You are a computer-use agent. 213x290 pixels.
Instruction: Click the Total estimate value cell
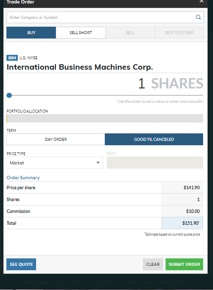point(182,223)
